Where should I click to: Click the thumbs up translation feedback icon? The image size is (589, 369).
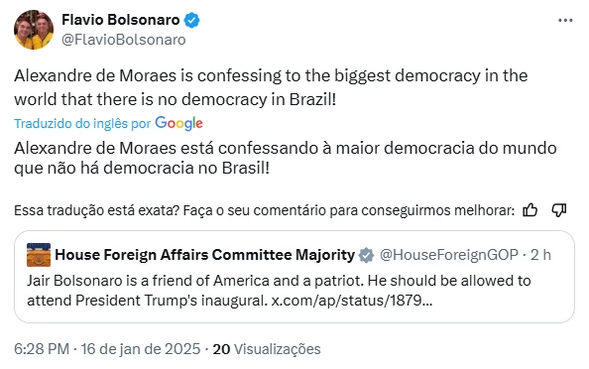point(530,210)
